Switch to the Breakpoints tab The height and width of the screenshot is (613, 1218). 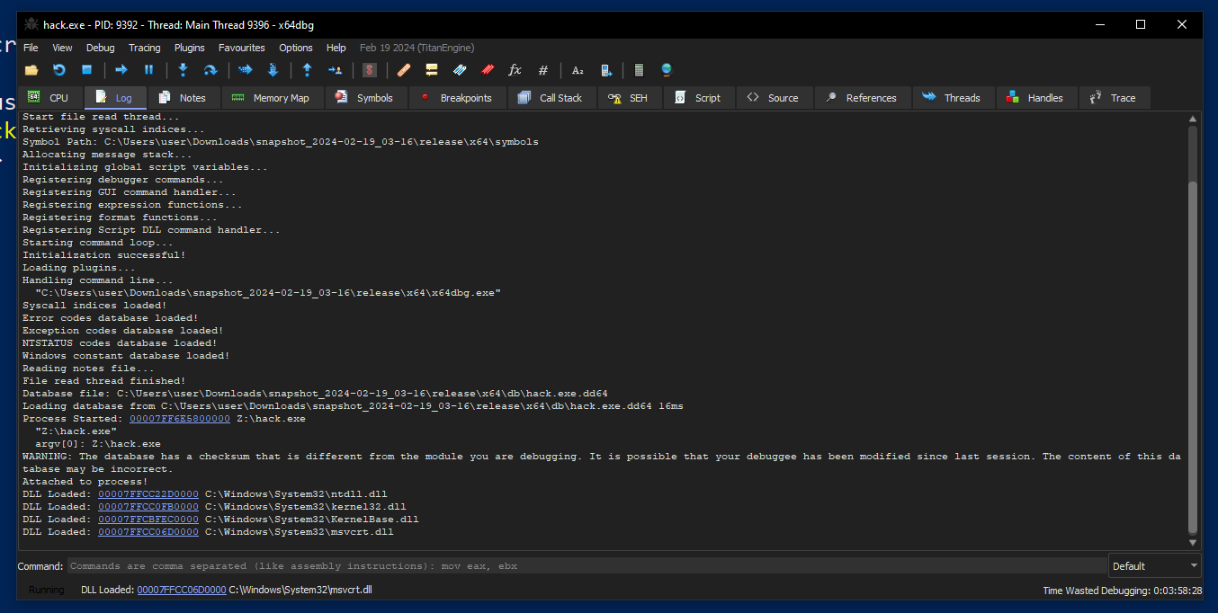click(457, 98)
